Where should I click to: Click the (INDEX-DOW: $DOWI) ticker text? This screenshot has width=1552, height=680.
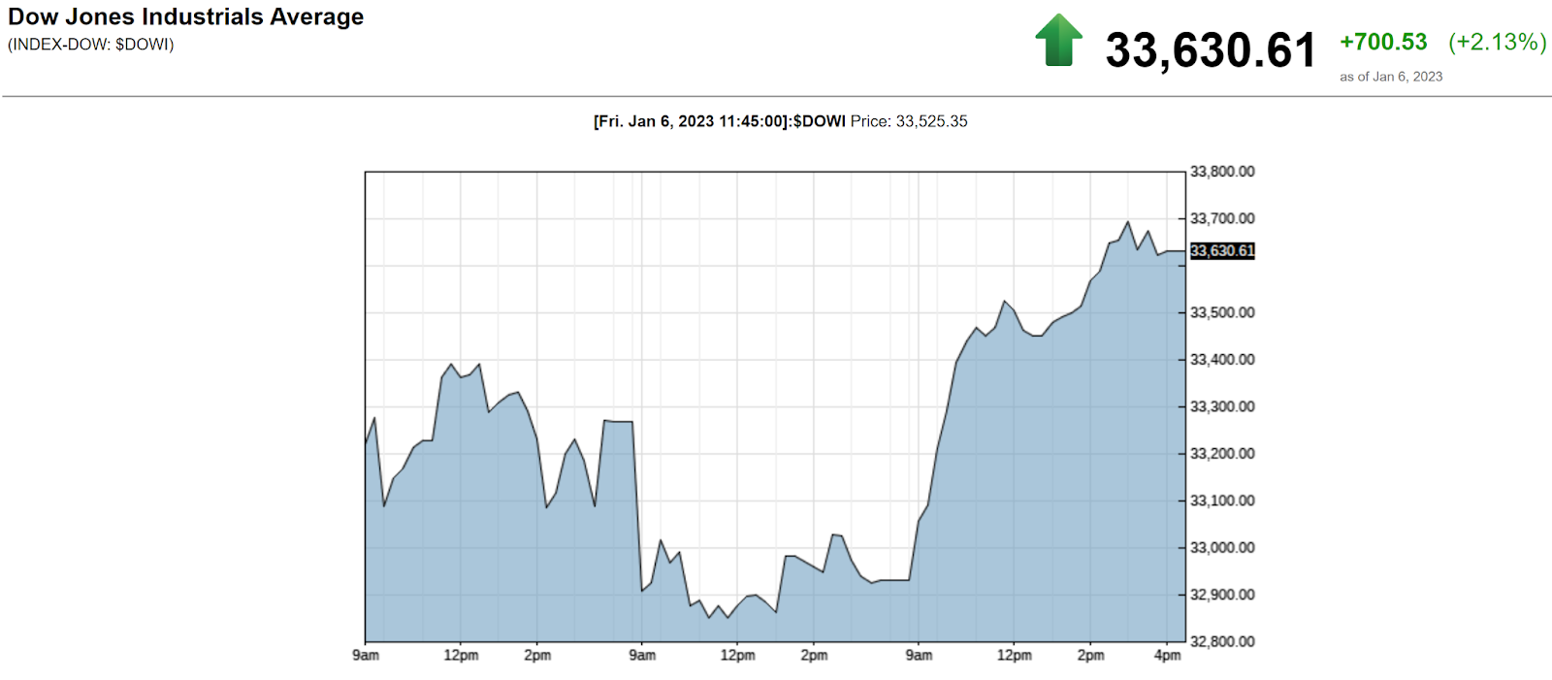click(x=91, y=45)
